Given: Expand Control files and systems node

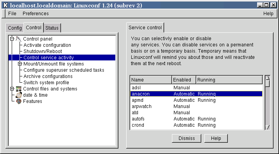Looking at the screenshot, I should 12,89.
